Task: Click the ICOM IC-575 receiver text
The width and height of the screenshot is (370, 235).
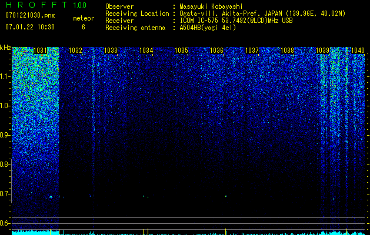Action: coord(236,21)
